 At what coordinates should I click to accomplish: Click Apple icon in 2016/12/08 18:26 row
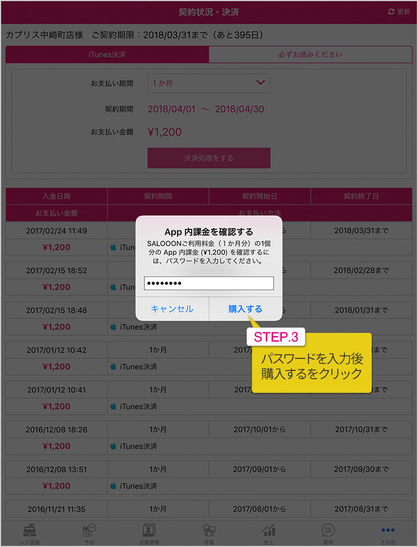[113, 446]
